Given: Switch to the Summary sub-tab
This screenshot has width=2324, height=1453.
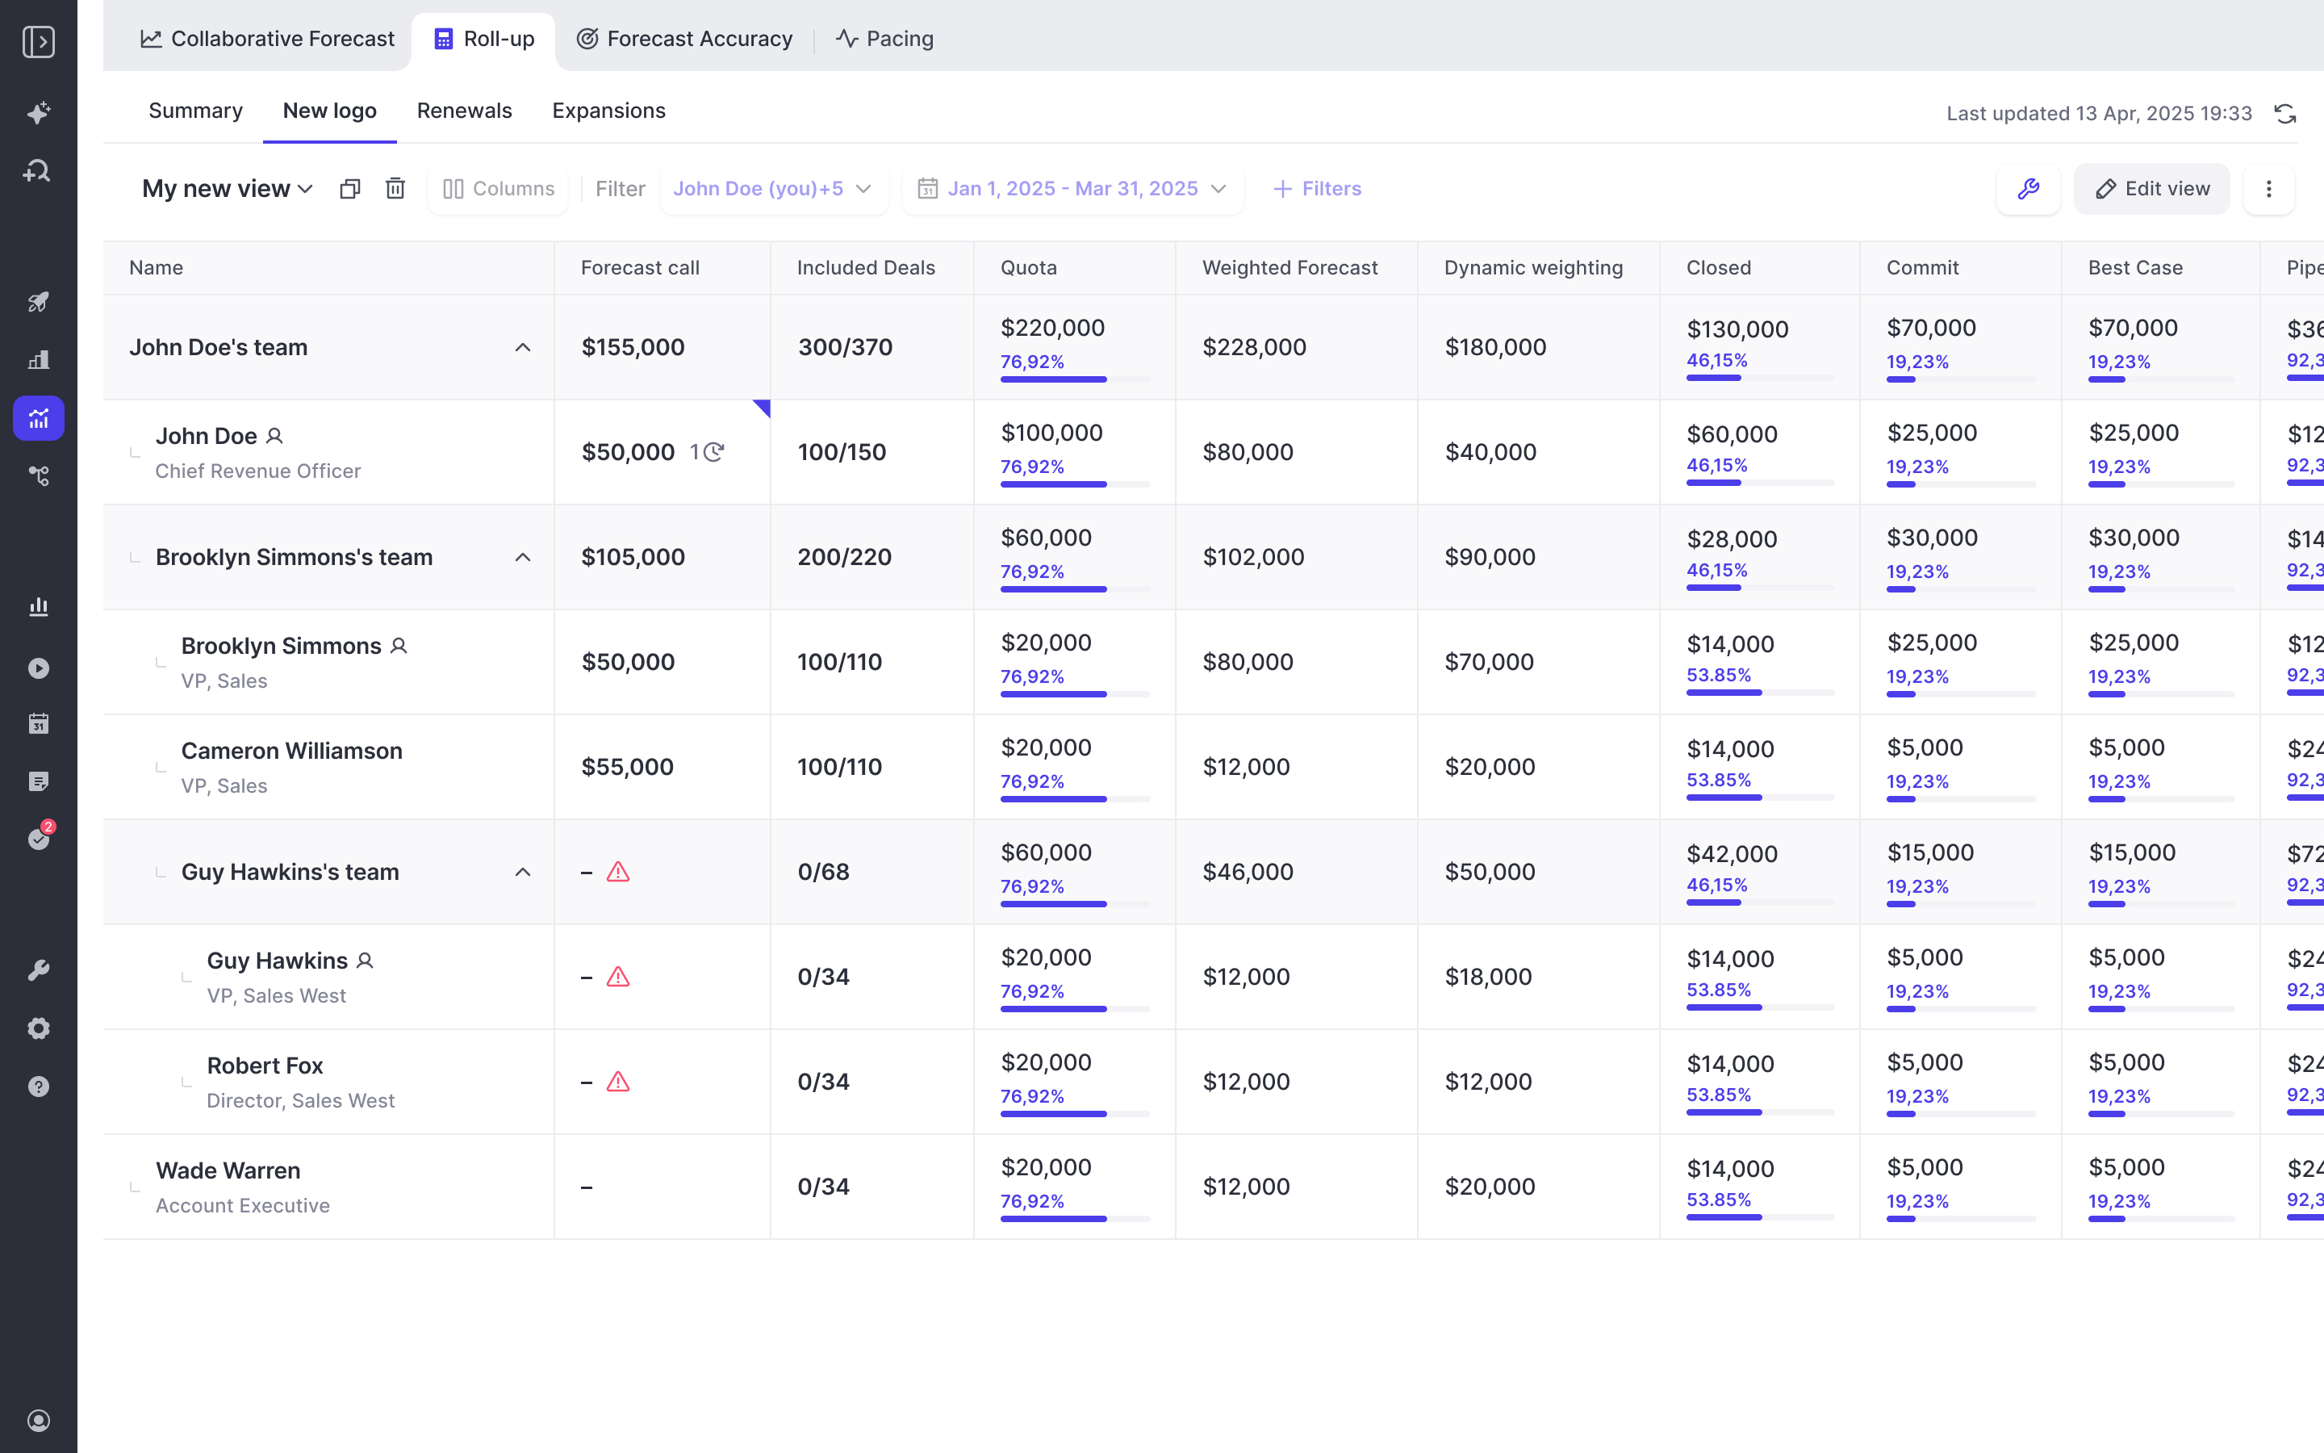Looking at the screenshot, I should click(x=196, y=111).
